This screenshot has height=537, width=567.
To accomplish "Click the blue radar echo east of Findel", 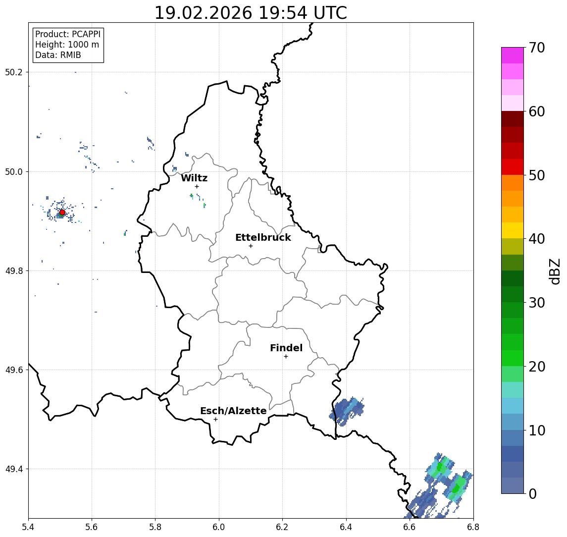I will point(347,411).
